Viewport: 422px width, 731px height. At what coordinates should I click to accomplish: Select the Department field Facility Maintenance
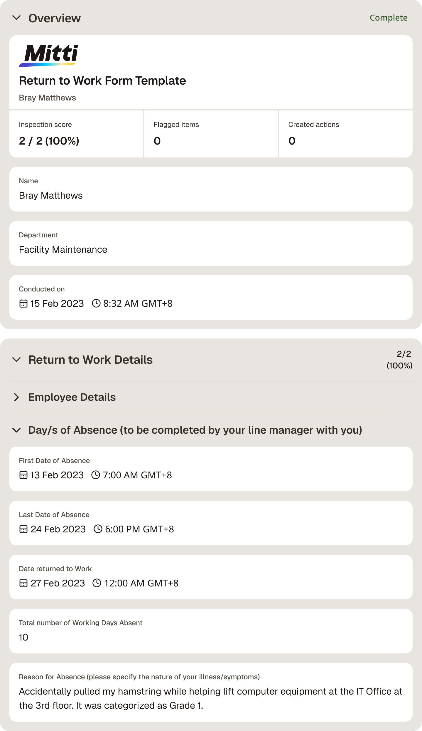[211, 243]
